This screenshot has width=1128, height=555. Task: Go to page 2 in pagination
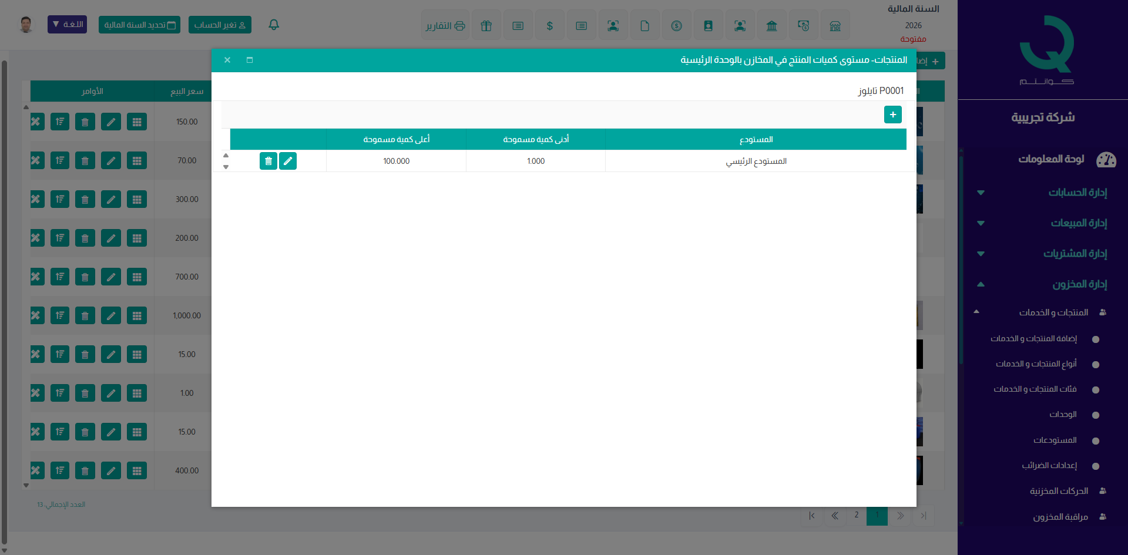[x=856, y=515]
